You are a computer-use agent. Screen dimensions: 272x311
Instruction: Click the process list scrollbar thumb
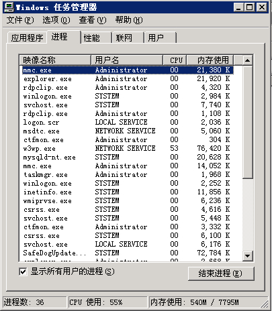pos(248,122)
